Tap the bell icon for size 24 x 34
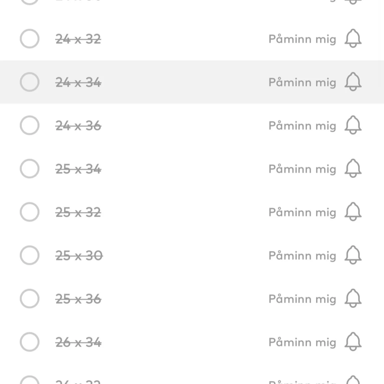384x384 pixels. coord(353,82)
